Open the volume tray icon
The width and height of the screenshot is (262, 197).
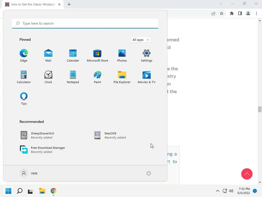[231, 191]
